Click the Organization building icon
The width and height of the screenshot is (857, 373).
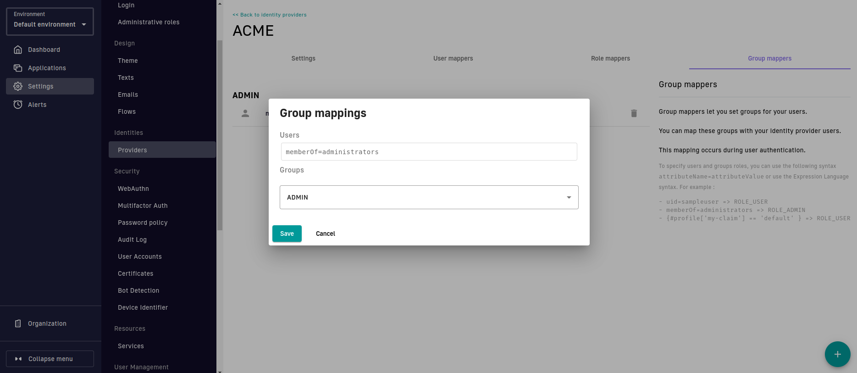(18, 323)
